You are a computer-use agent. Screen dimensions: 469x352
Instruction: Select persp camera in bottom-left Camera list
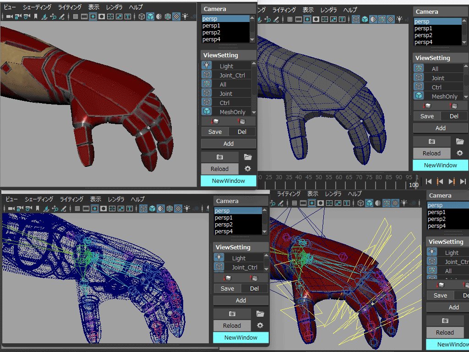tap(238, 211)
